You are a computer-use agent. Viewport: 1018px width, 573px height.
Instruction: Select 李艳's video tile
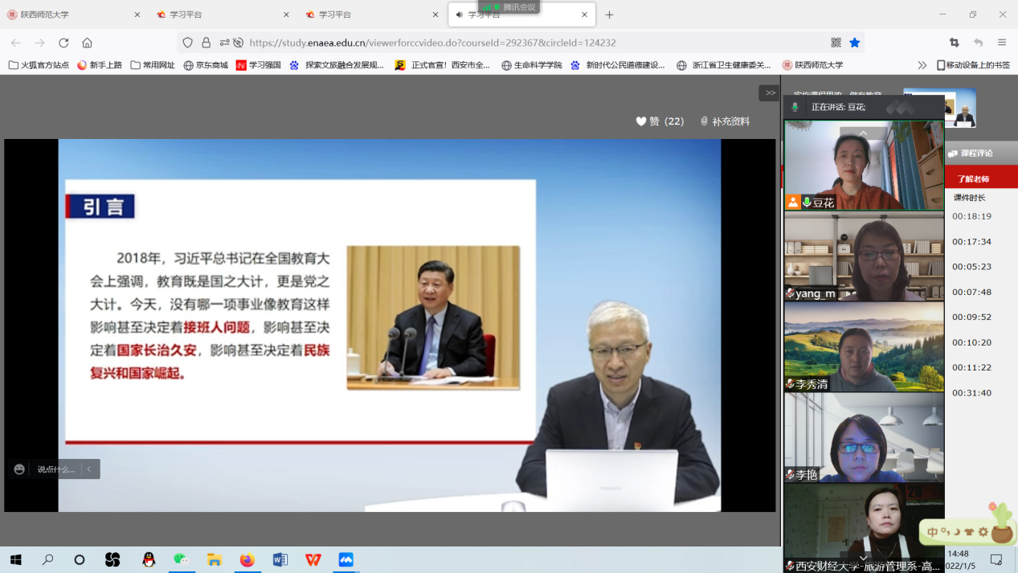pos(864,438)
